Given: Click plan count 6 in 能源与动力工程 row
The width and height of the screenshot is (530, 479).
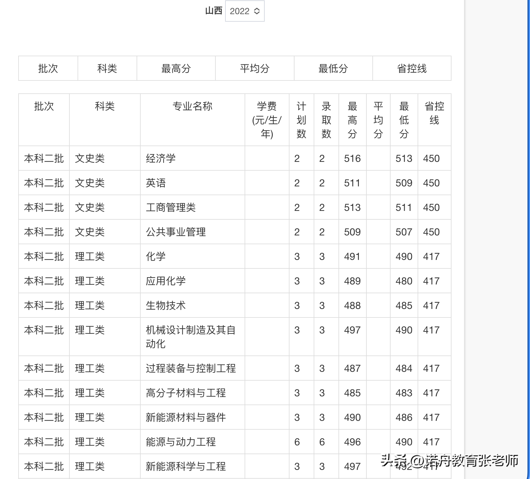Looking at the screenshot, I should (x=297, y=442).
